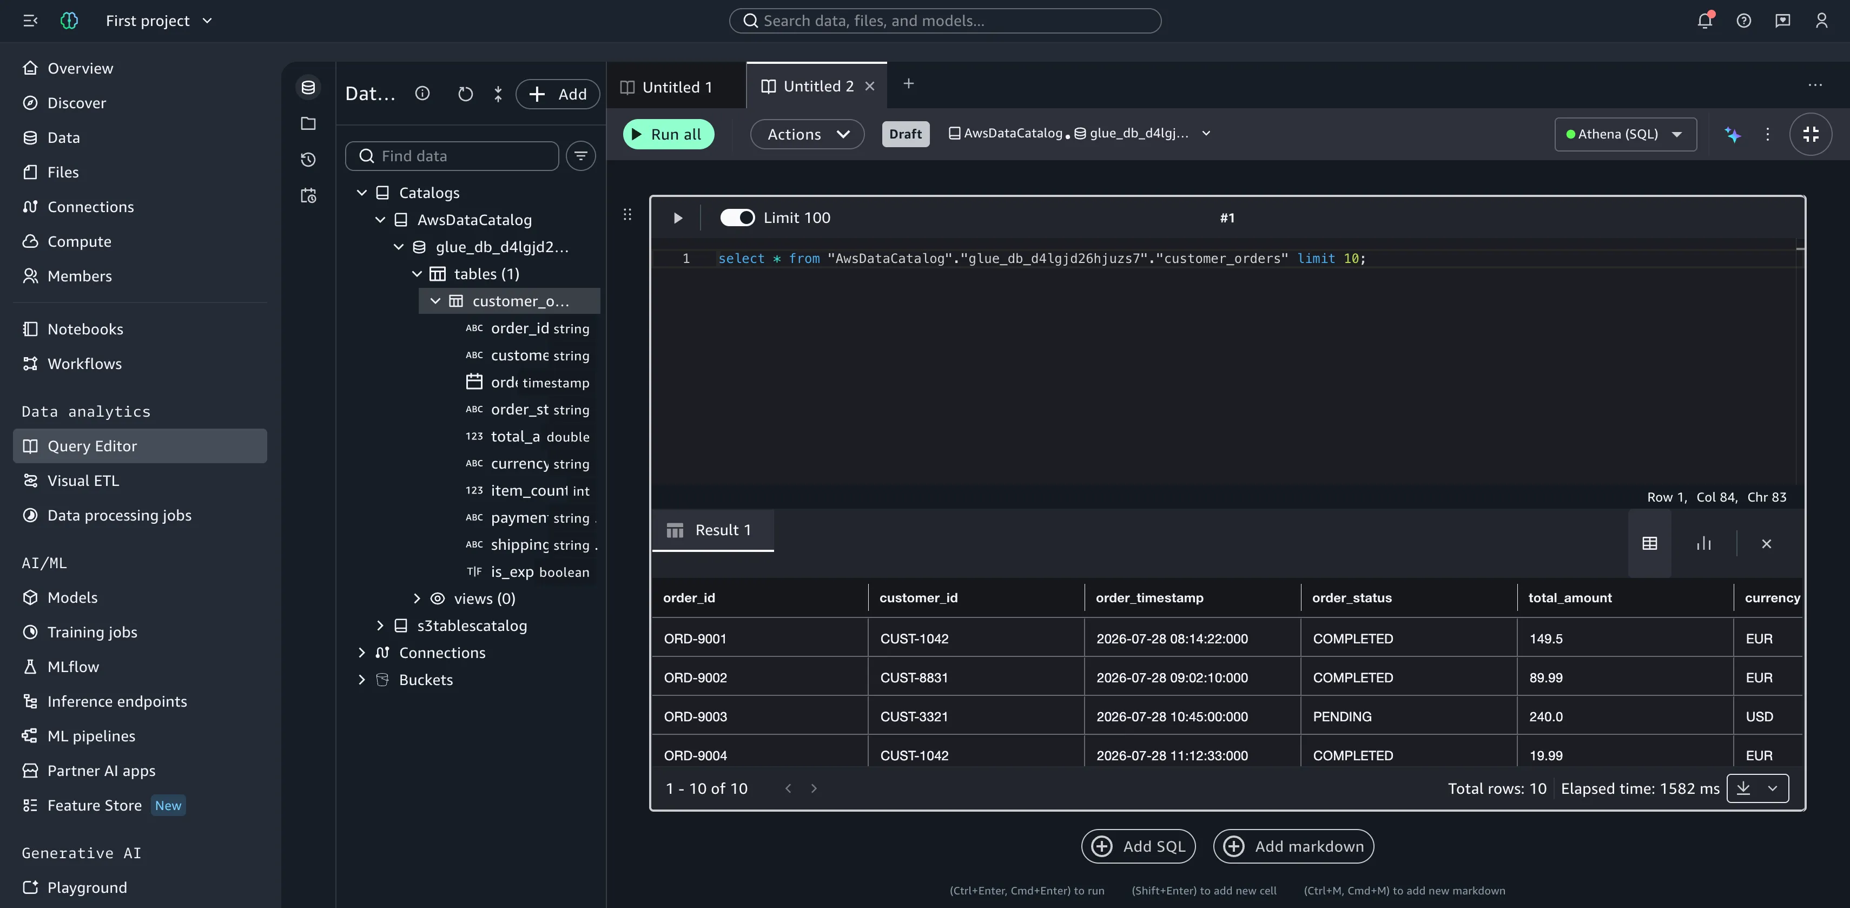1850x908 pixels.
Task: Select the customer_o... table row
Action: (x=509, y=301)
